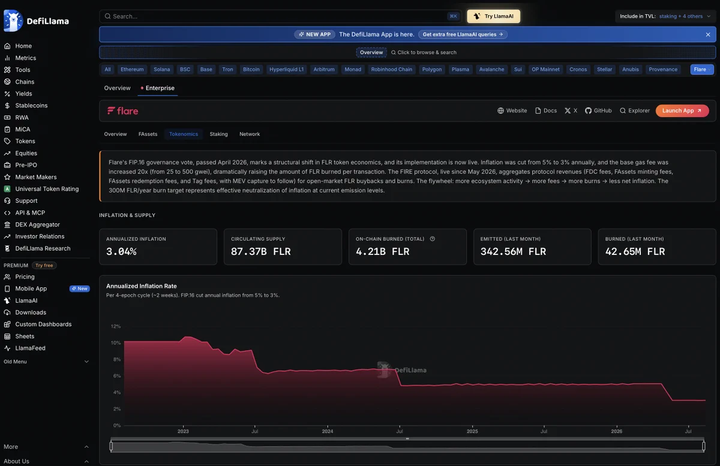Select the Robinhood Chain filter chip
The height and width of the screenshot is (466, 720).
point(392,70)
